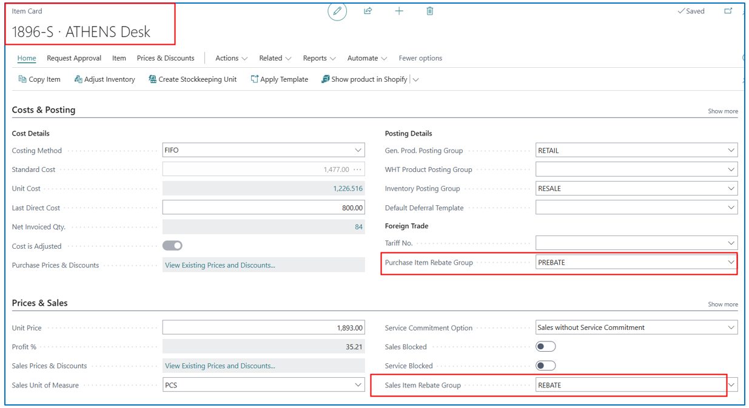
Task: Click the Unit Price input field
Action: 263,328
